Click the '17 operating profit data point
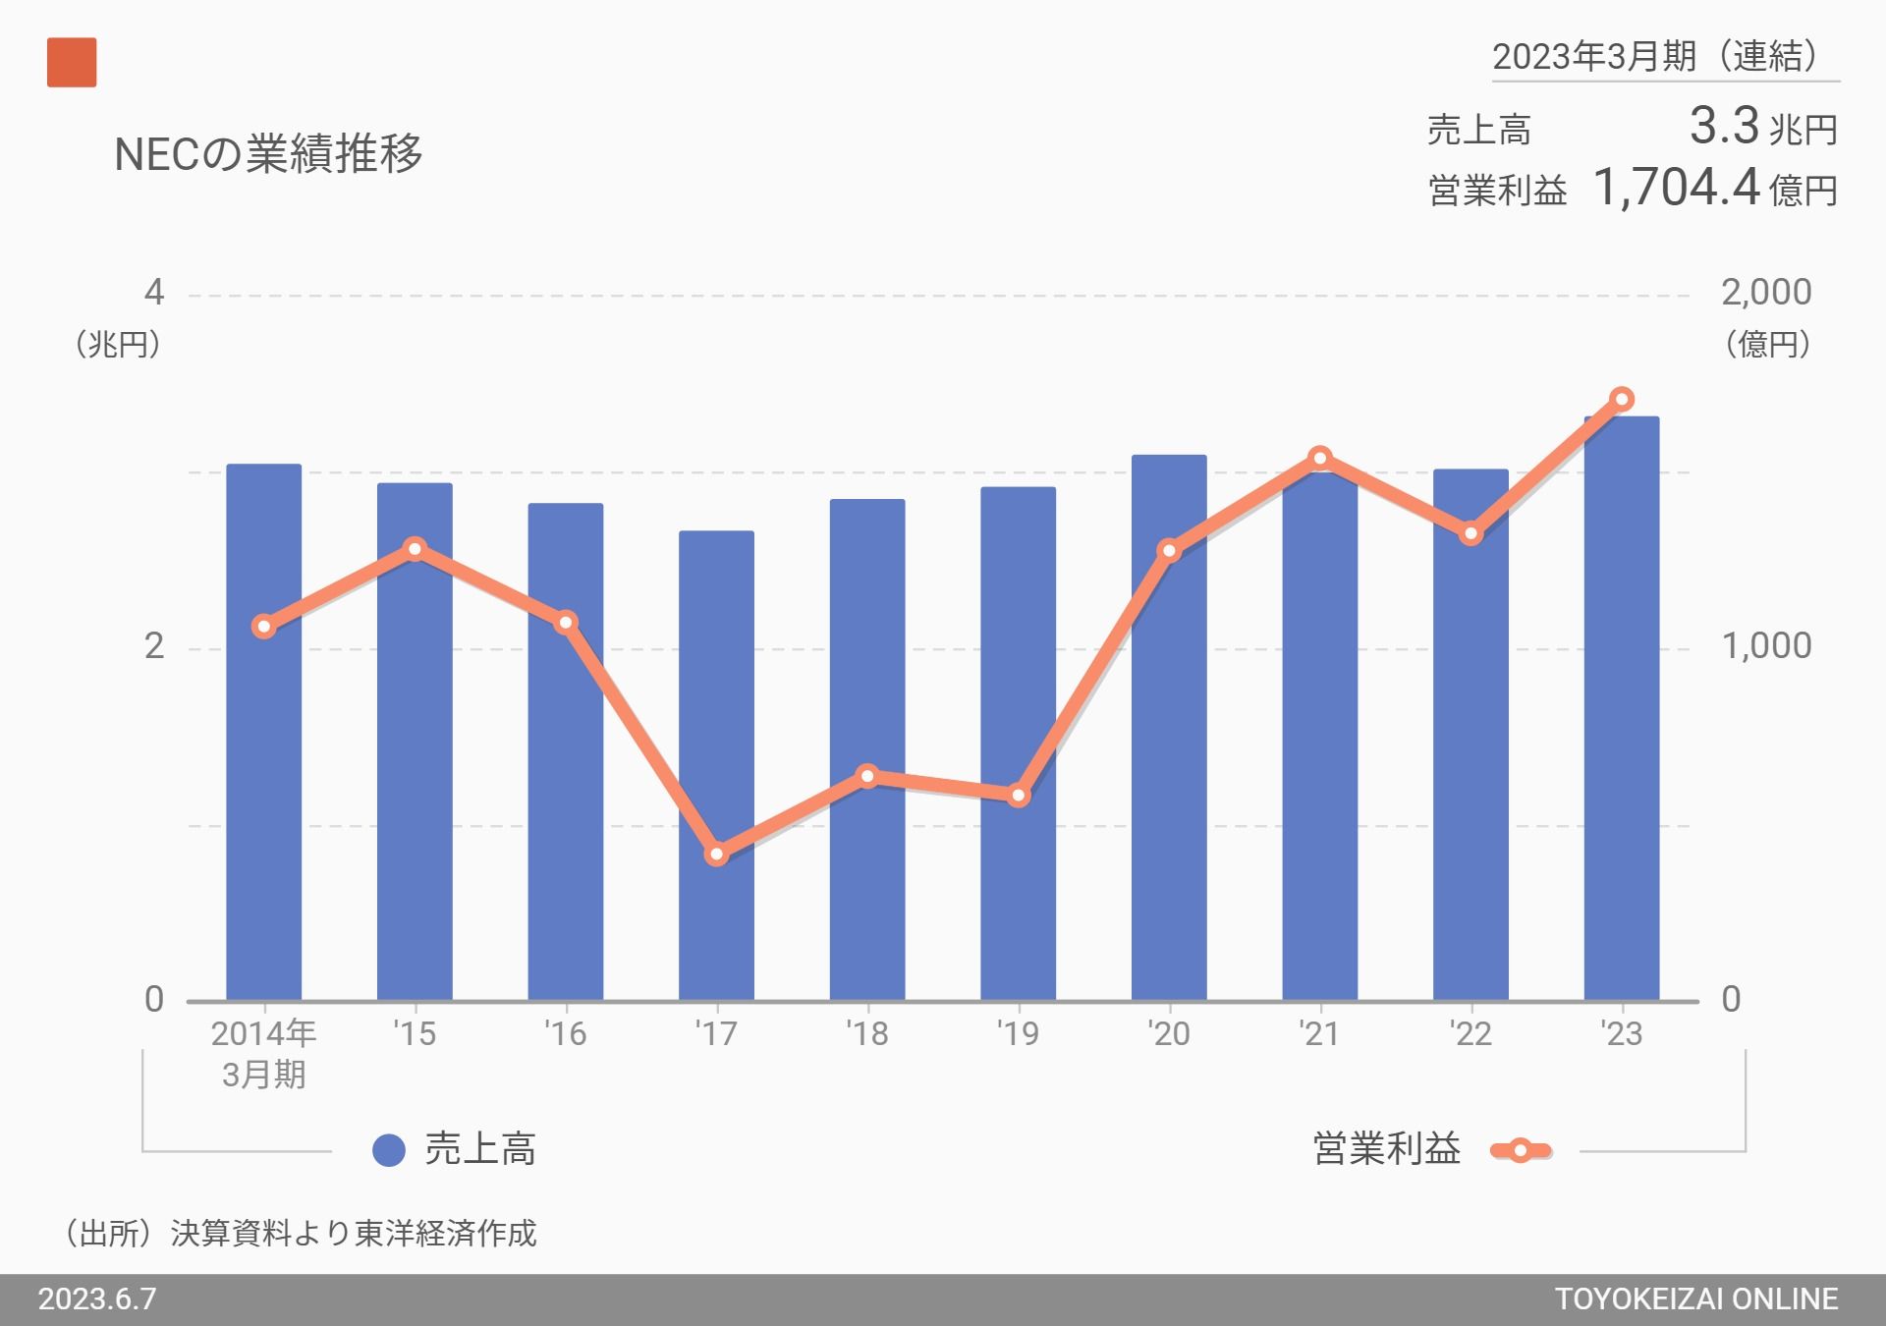 point(716,855)
